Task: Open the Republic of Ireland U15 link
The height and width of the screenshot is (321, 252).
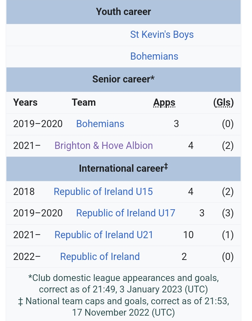Action: point(103,192)
